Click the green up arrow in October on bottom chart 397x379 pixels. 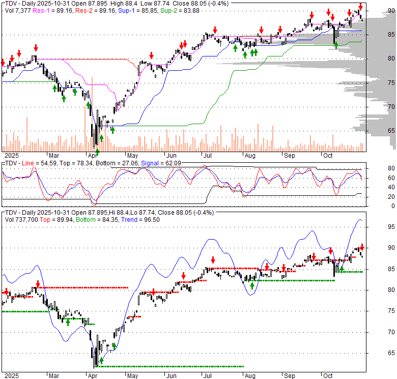(342, 268)
